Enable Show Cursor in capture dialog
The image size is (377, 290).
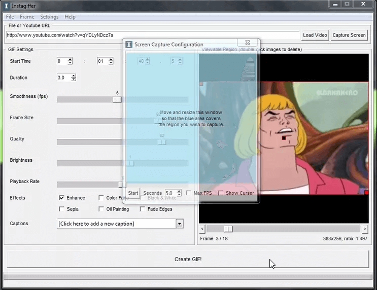221,193
